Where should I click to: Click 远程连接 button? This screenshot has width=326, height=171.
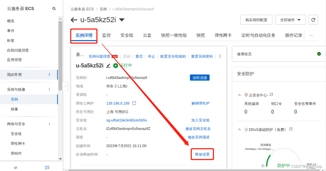(200, 78)
